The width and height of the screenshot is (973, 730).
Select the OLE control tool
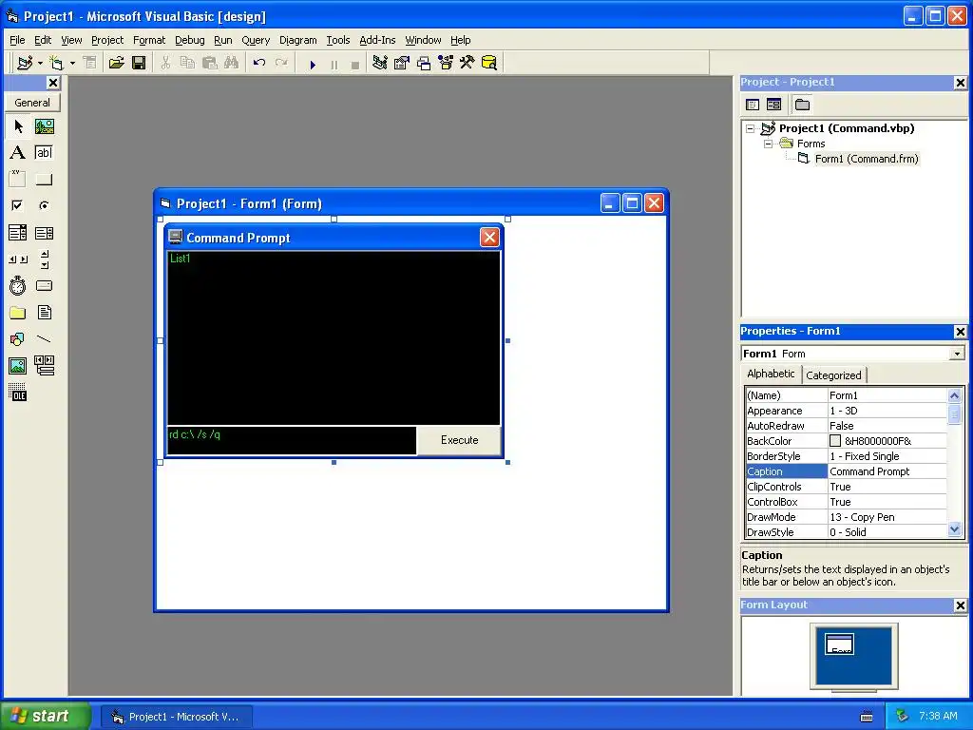click(x=18, y=393)
